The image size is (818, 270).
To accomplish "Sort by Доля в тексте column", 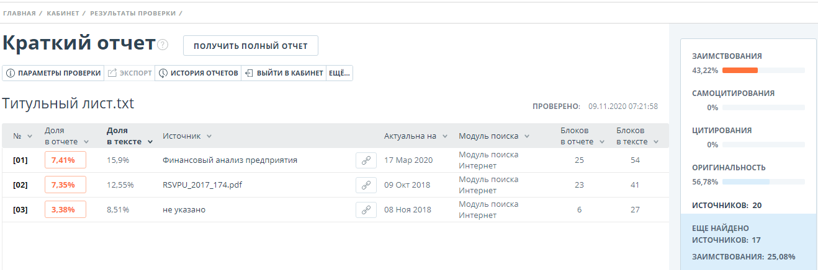I will point(129,136).
